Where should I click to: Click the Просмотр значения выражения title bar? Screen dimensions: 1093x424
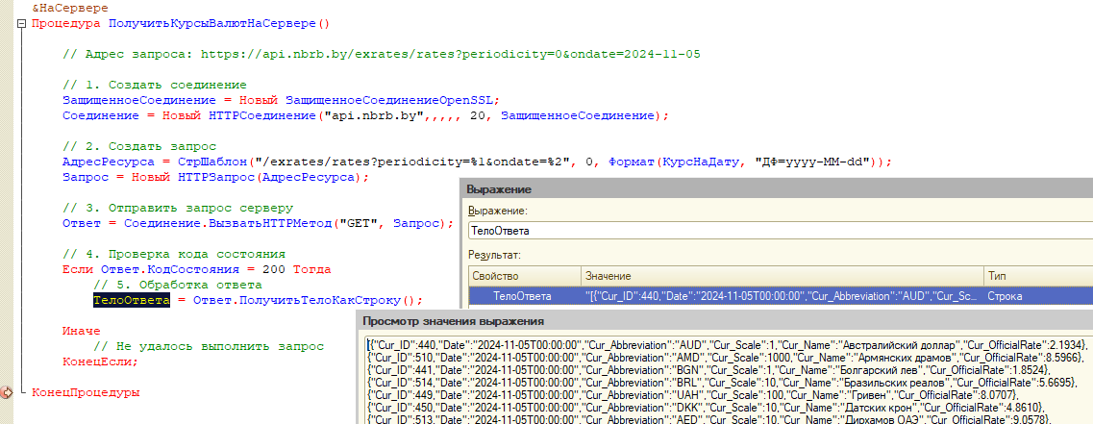pyautogui.click(x=724, y=321)
